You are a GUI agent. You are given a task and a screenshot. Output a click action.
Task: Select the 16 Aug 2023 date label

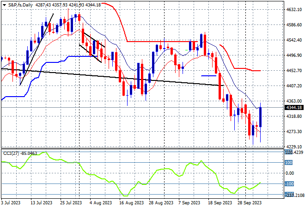pyautogui.click(x=131, y=203)
